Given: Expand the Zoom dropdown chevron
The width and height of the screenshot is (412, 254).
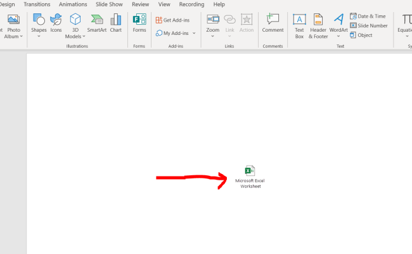Looking at the screenshot, I should coord(212,36).
